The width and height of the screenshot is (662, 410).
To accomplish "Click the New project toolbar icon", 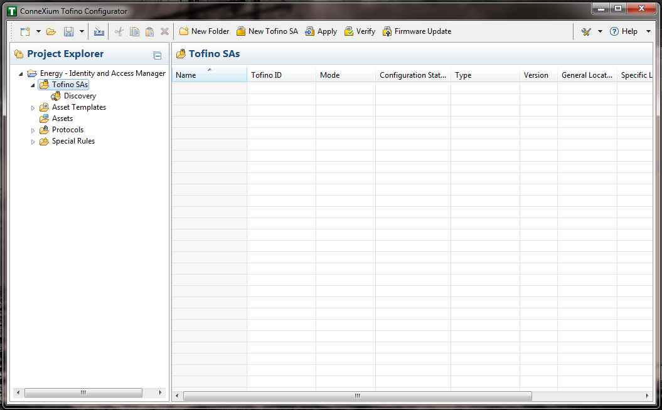I will click(x=25, y=31).
